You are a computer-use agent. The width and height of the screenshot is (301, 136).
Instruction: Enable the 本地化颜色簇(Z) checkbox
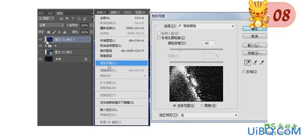(x=159, y=38)
